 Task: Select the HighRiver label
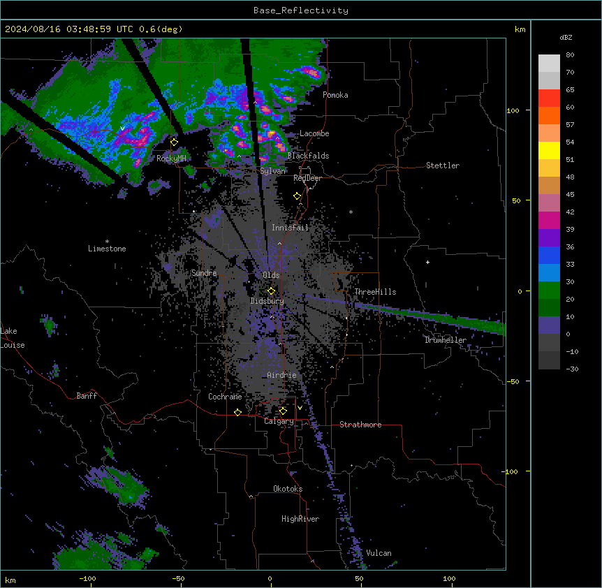tap(300, 519)
